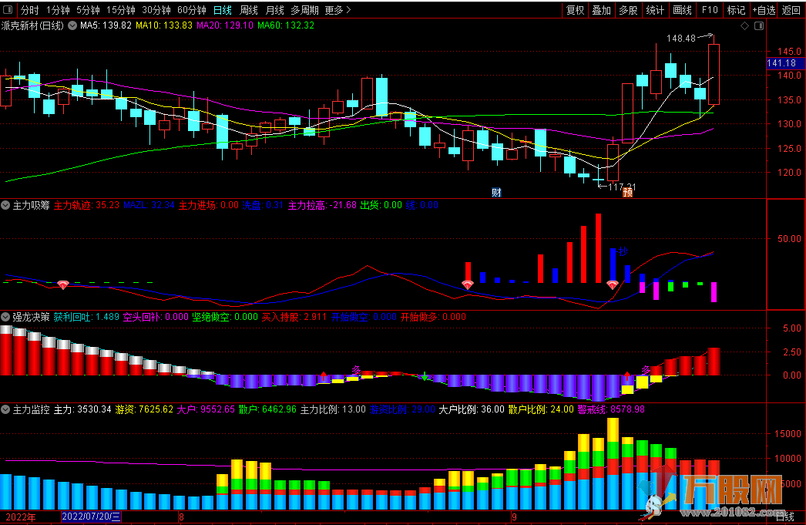Click the 获利回吐: 1.489 value
The image size is (806, 525).
[86, 318]
